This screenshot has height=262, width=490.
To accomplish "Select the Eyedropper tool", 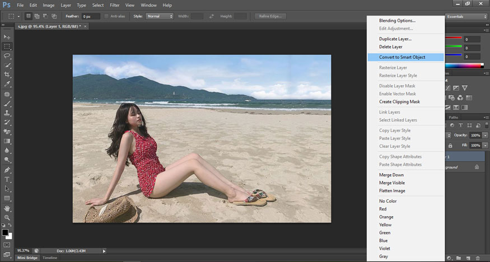I will pyautogui.click(x=7, y=84).
